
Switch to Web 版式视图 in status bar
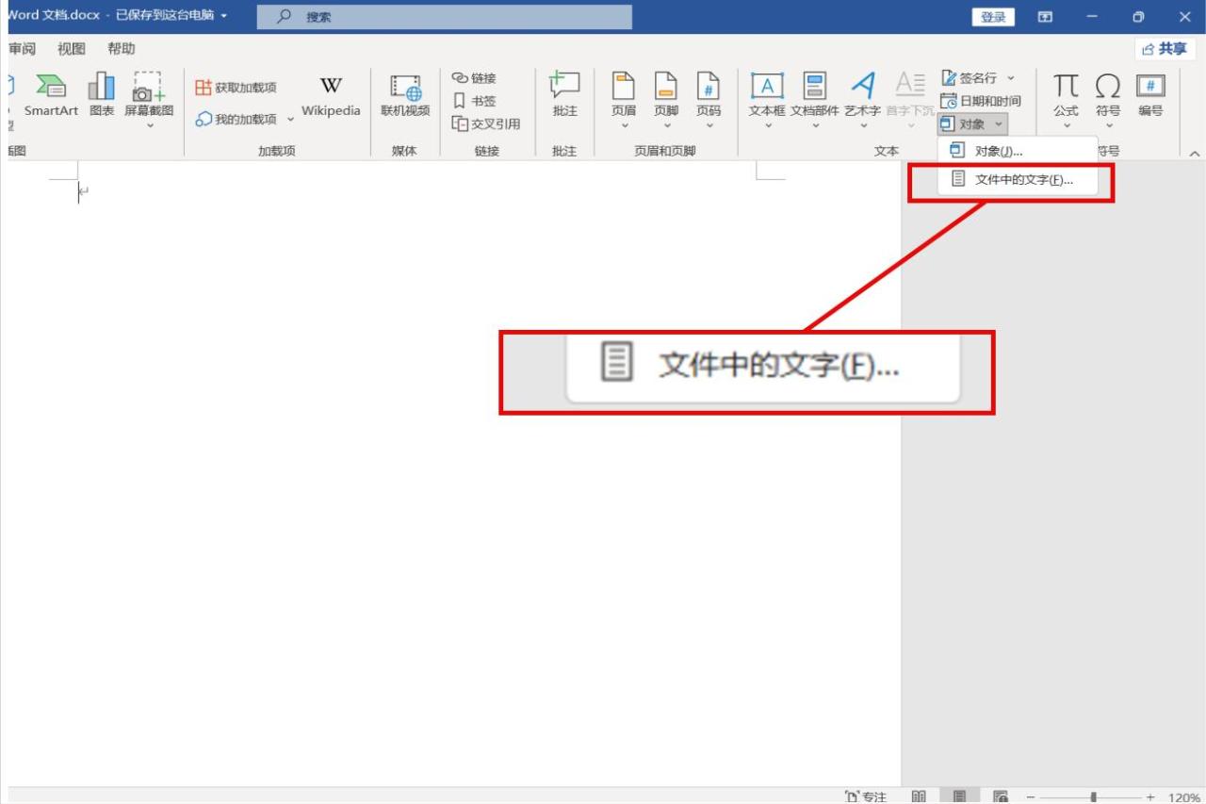click(x=1001, y=795)
